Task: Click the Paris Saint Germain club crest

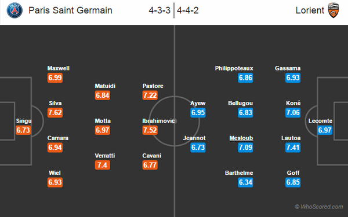Action: (x=14, y=10)
